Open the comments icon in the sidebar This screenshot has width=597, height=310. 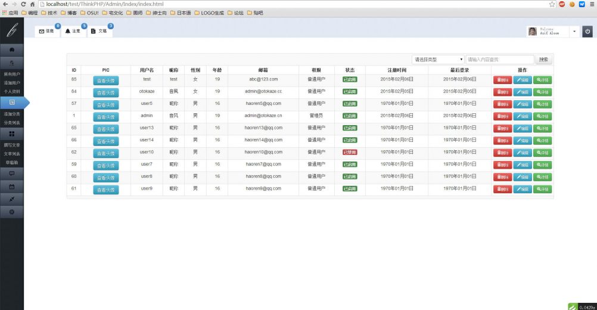click(12, 173)
